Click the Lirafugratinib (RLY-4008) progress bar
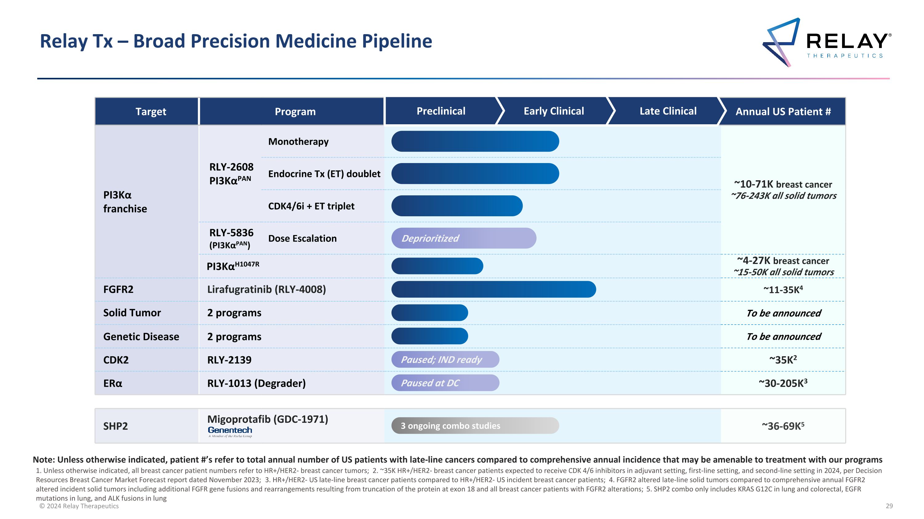924x519 pixels. (493, 289)
